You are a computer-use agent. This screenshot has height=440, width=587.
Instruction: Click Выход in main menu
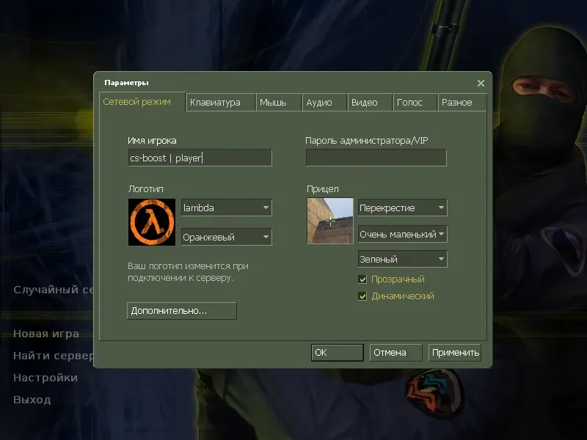pos(32,400)
